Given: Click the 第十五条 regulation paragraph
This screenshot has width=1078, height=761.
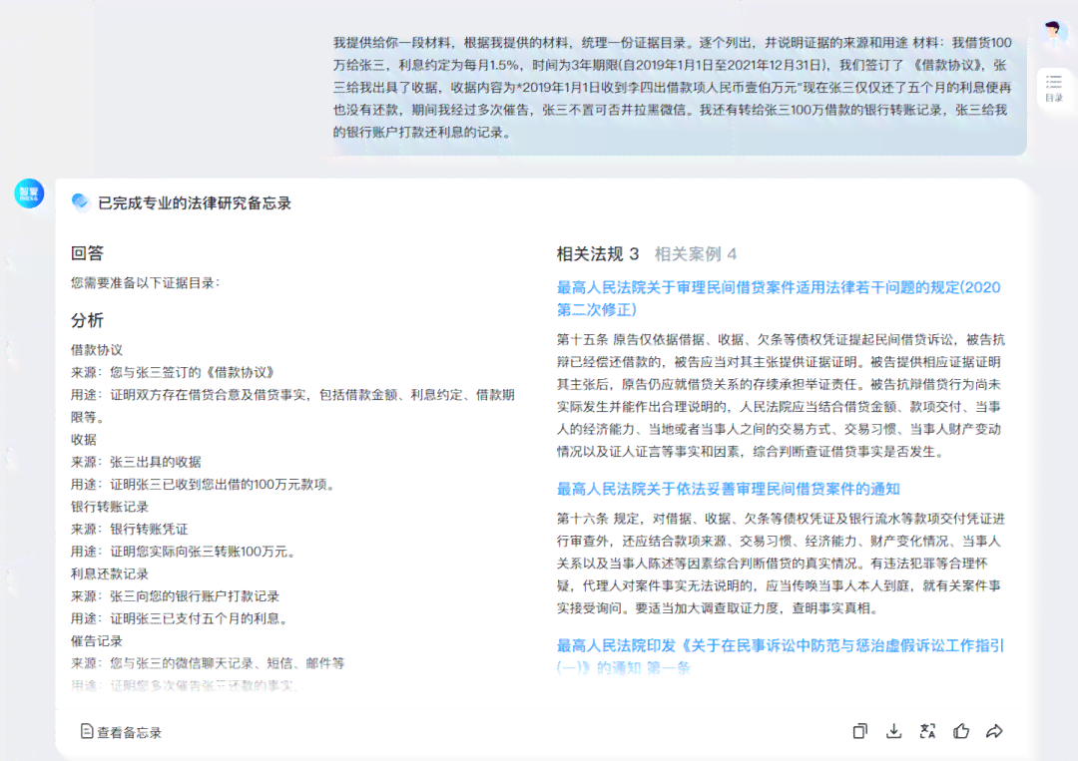Looking at the screenshot, I should coord(781,396).
